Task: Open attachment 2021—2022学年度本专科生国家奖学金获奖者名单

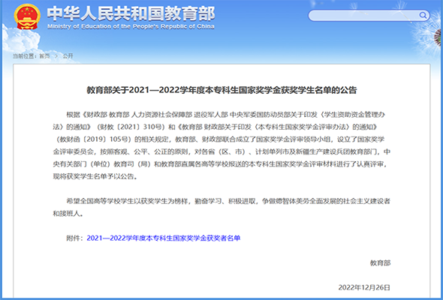Action: point(163,238)
